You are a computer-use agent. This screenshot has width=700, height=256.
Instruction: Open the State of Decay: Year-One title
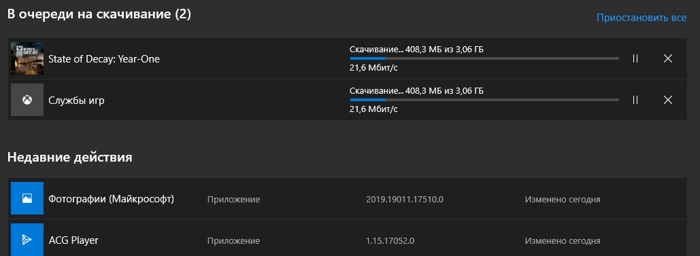(104, 59)
